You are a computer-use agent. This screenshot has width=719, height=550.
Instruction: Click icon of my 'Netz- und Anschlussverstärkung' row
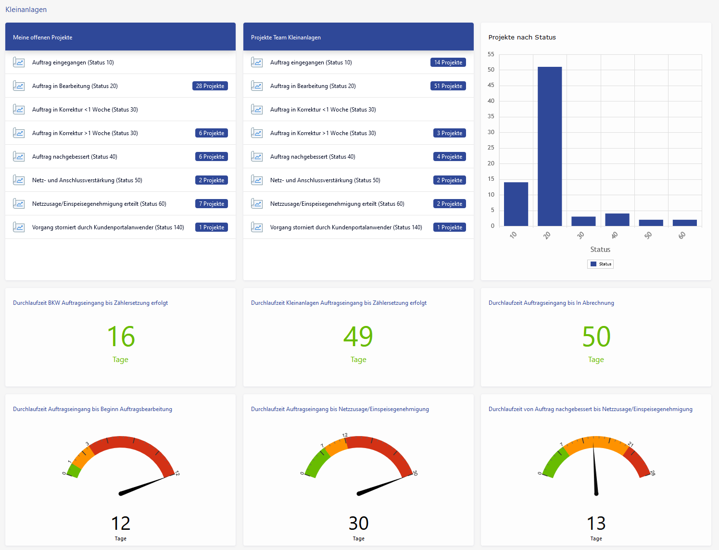pyautogui.click(x=19, y=180)
